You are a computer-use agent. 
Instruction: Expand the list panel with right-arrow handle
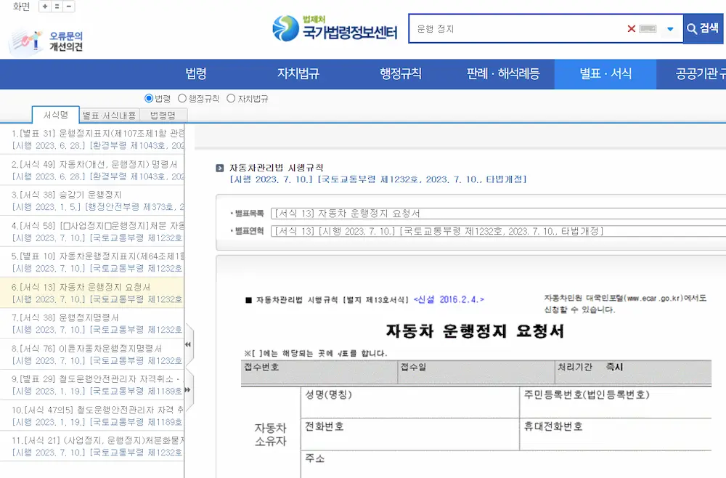(x=188, y=389)
